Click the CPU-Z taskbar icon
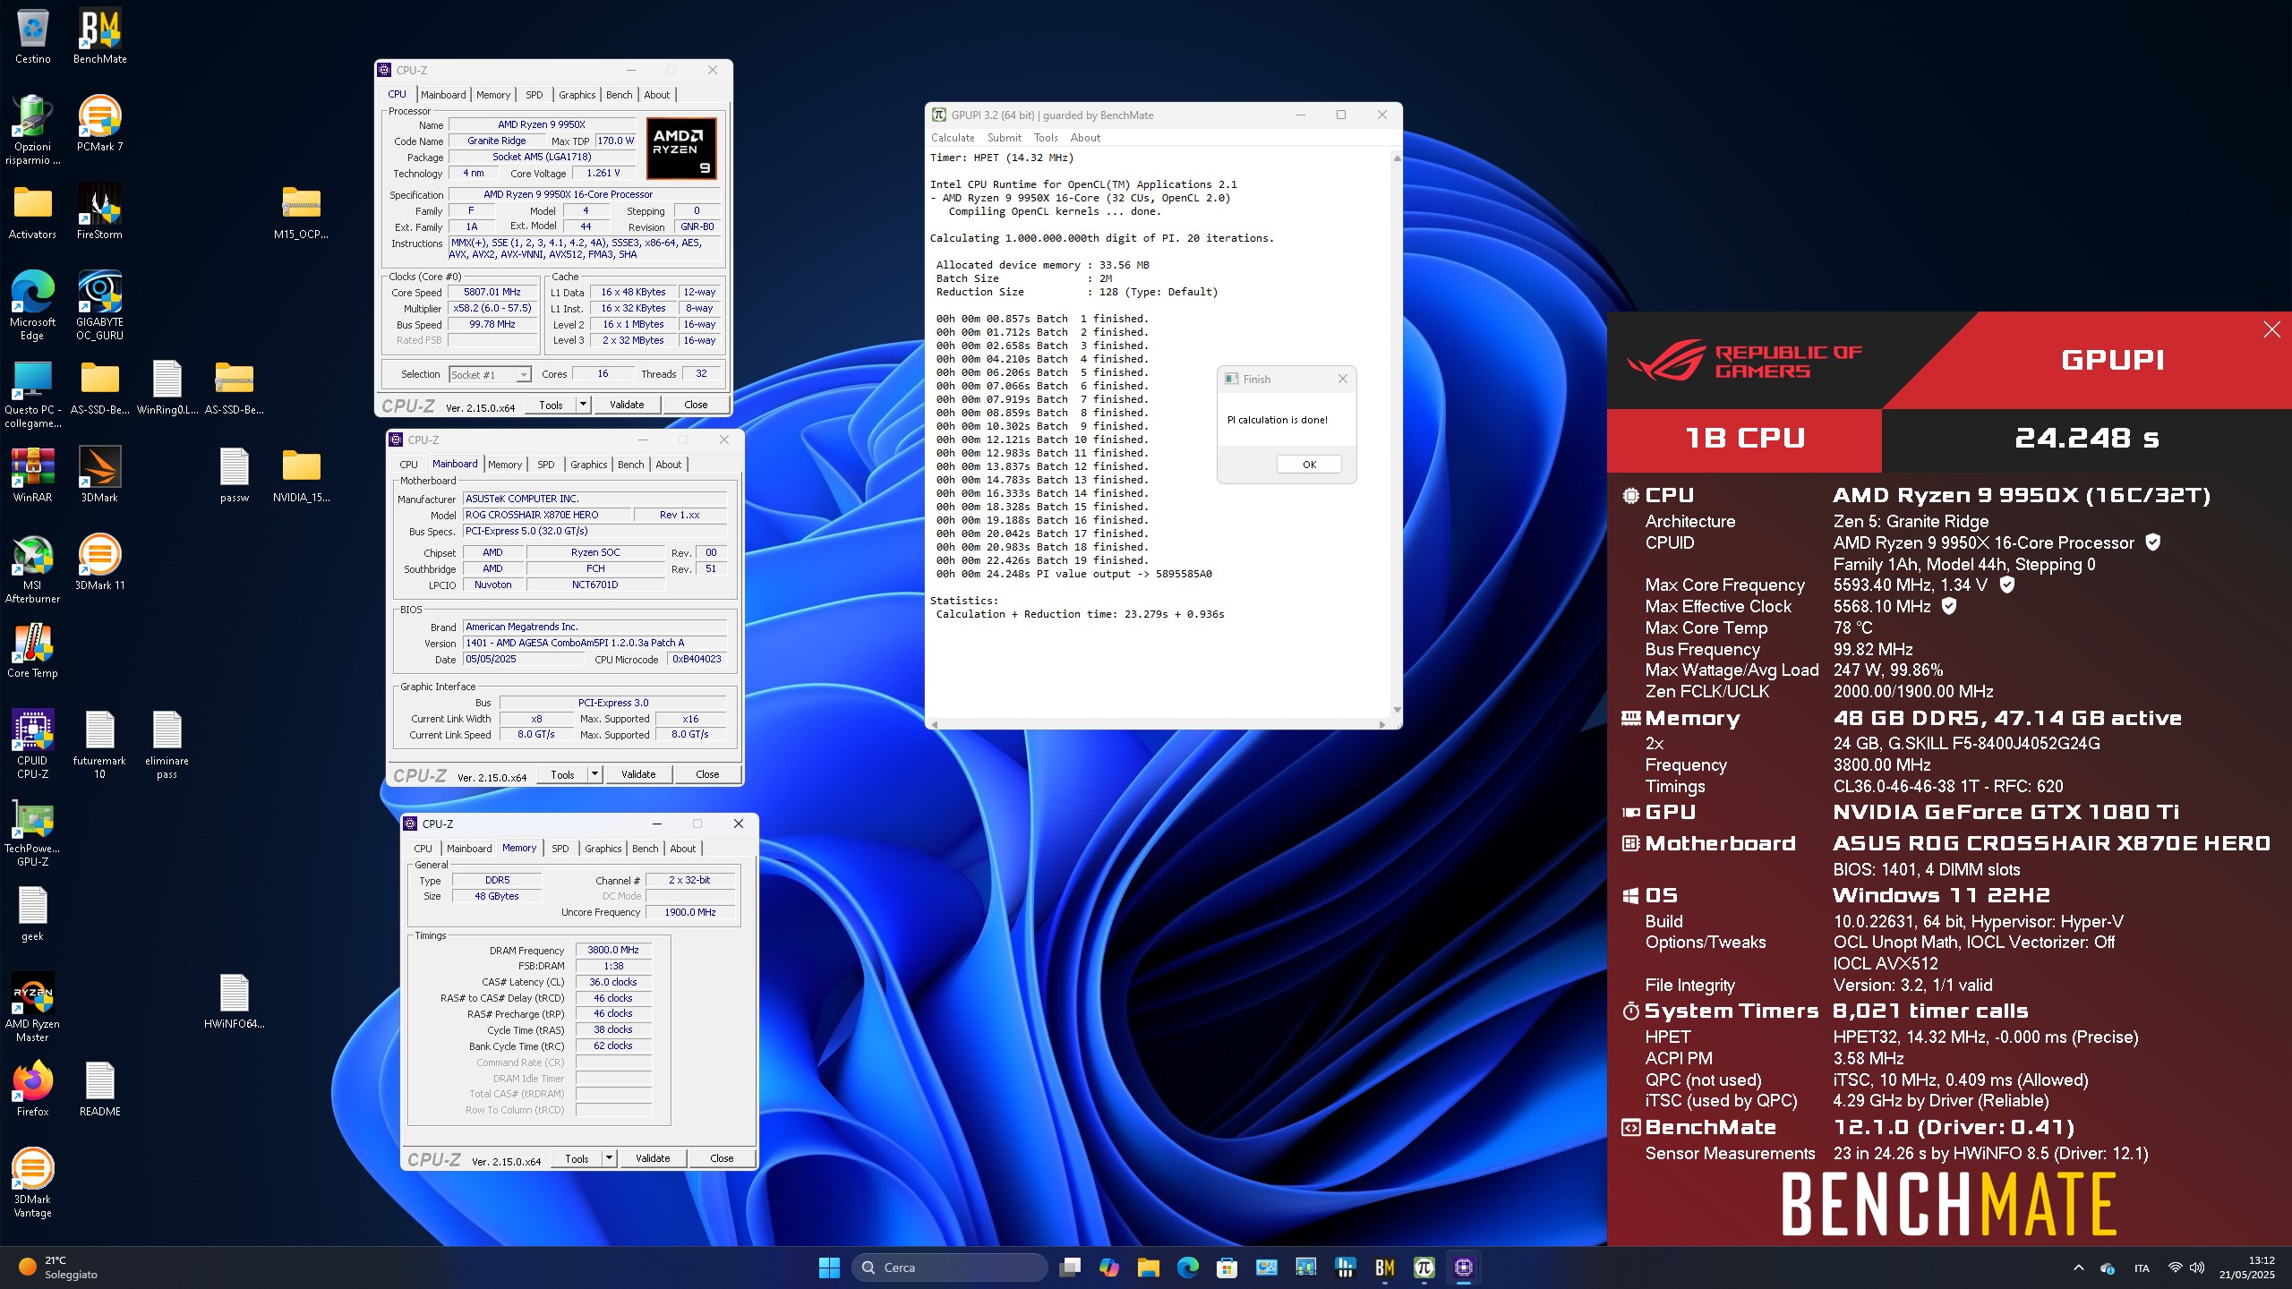This screenshot has width=2292, height=1289. coord(1463,1268)
